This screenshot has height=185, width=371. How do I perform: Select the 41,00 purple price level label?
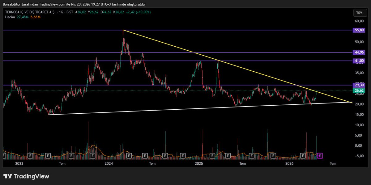[359, 61]
